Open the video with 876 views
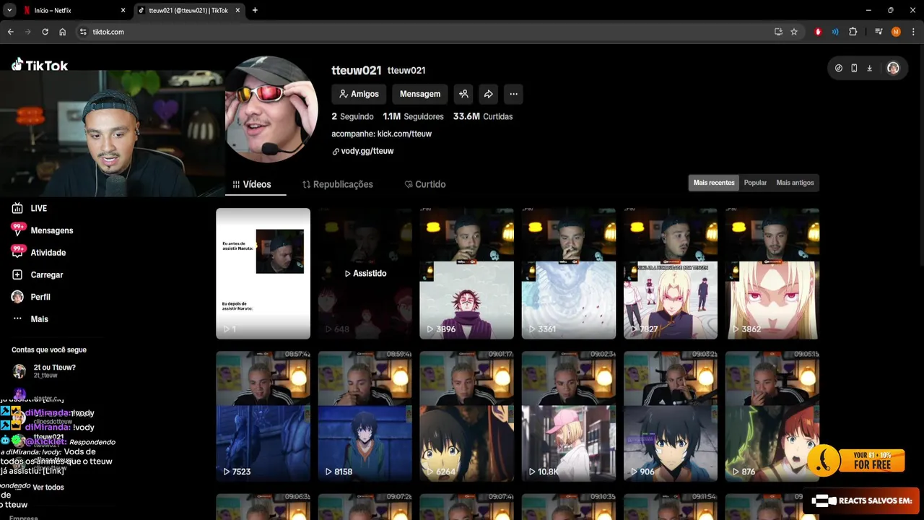This screenshot has width=924, height=520. click(x=772, y=416)
